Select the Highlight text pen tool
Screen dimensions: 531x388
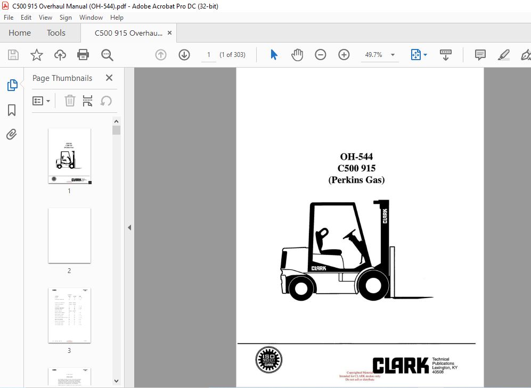(x=503, y=55)
